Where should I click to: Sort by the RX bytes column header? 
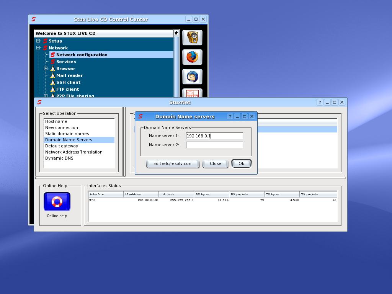[x=211, y=194]
